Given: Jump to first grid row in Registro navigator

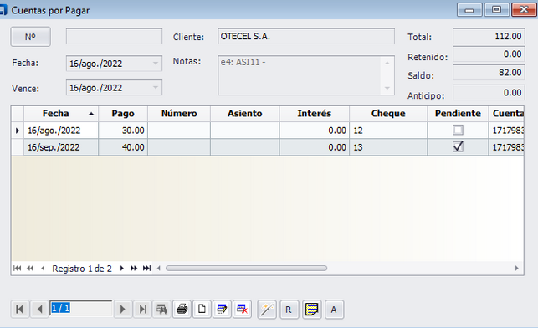Looking at the screenshot, I should (x=18, y=269).
